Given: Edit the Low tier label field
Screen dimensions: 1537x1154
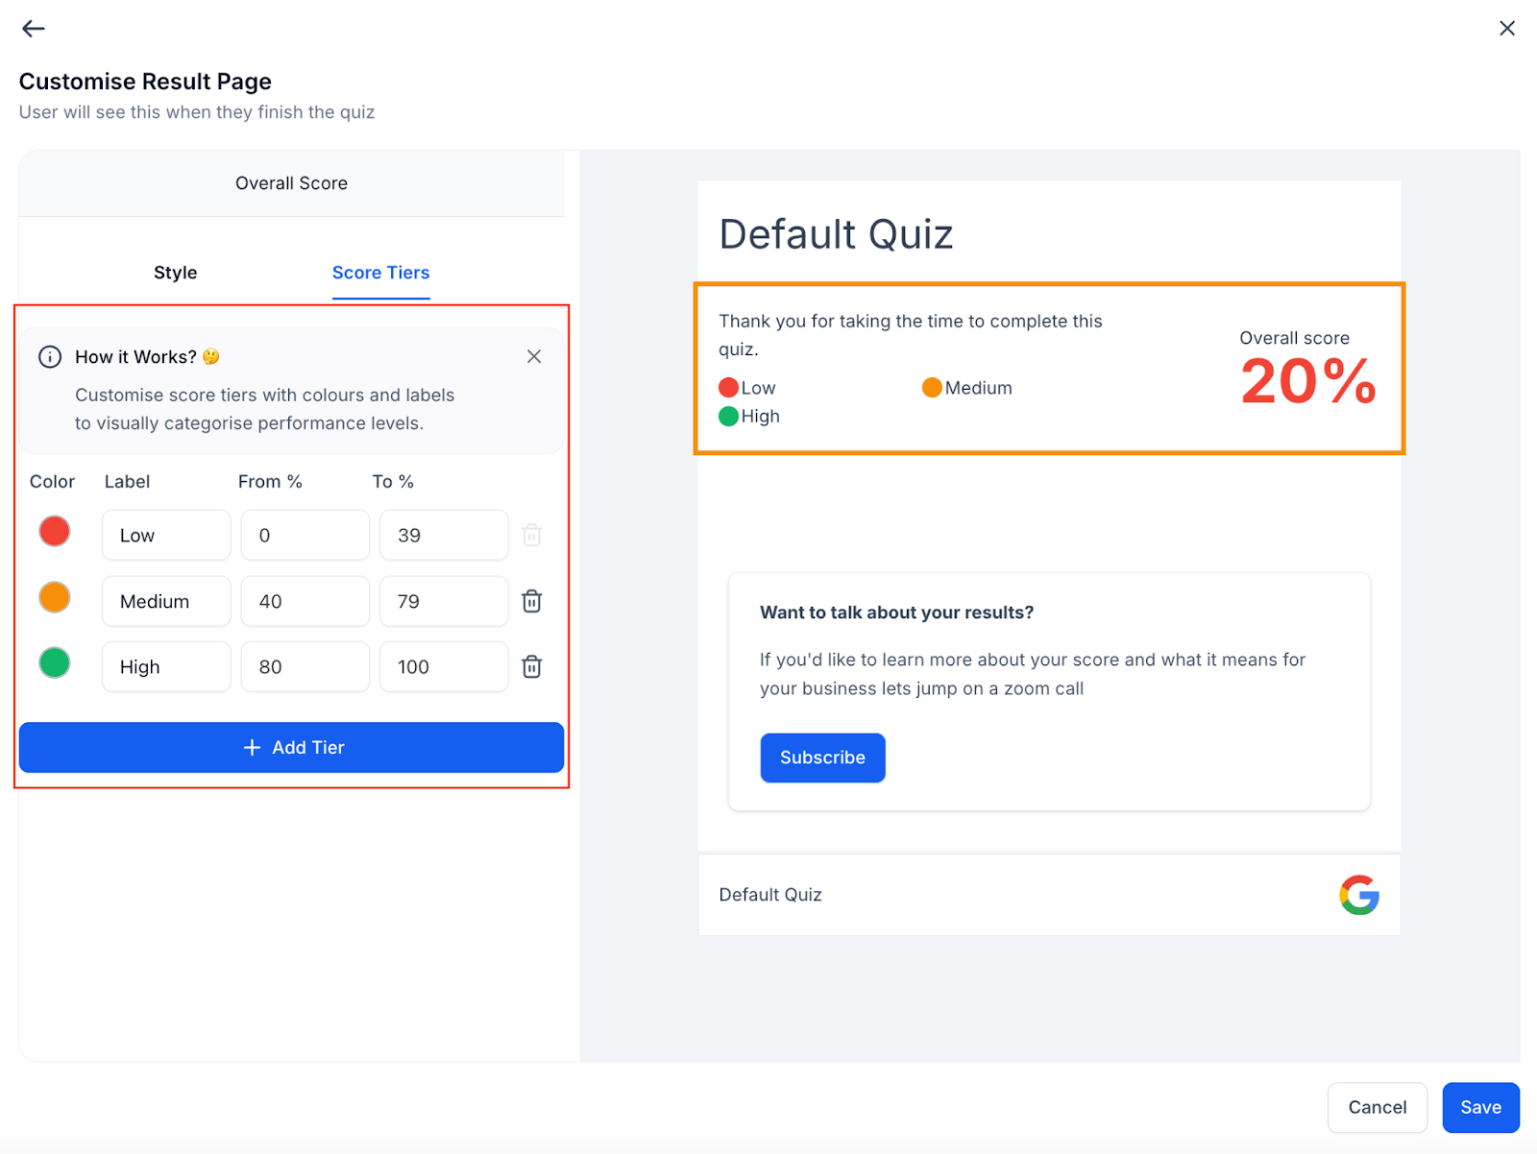Looking at the screenshot, I should click(x=166, y=535).
